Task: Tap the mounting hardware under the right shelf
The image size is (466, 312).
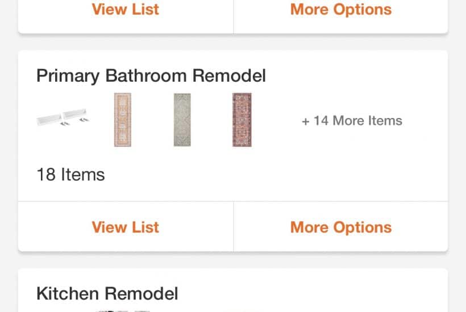Action: [84, 119]
